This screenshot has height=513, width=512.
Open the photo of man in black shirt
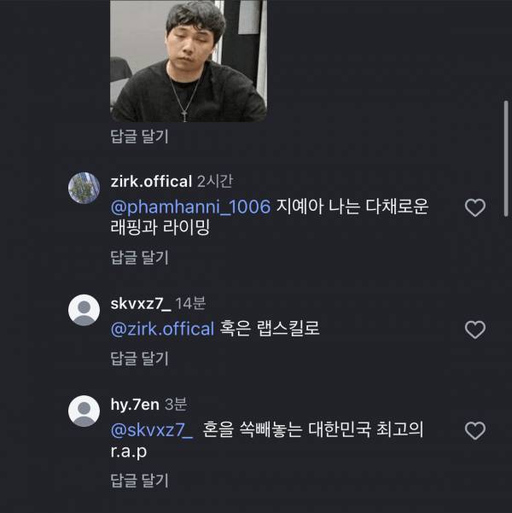point(189,60)
